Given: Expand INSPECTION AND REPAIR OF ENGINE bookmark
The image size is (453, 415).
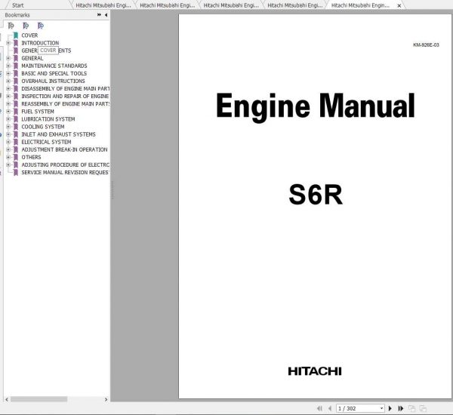Looking at the screenshot, I should coord(8,96).
